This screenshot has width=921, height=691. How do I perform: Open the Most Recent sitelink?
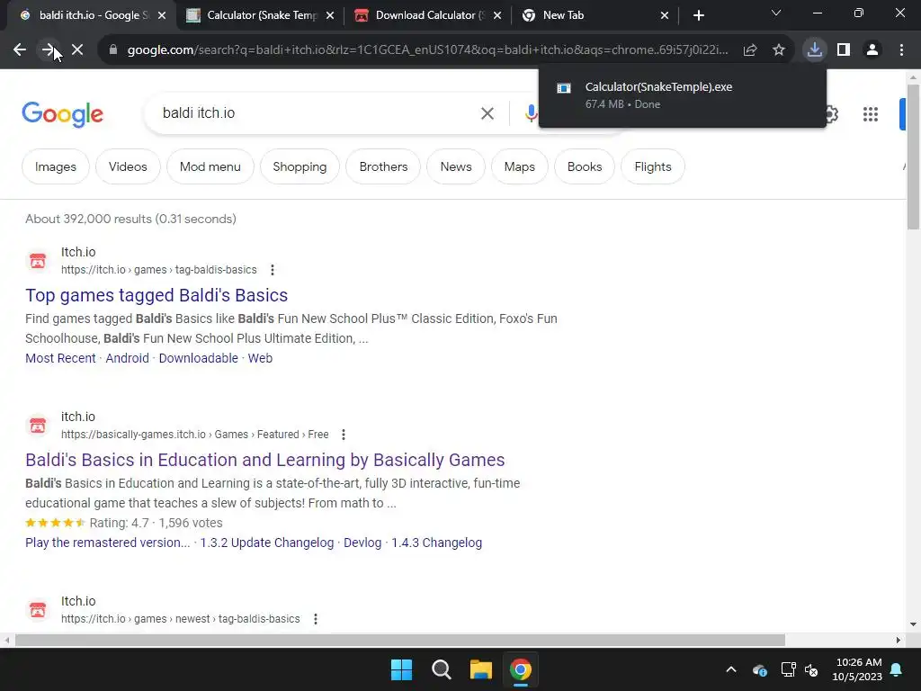[x=60, y=358]
